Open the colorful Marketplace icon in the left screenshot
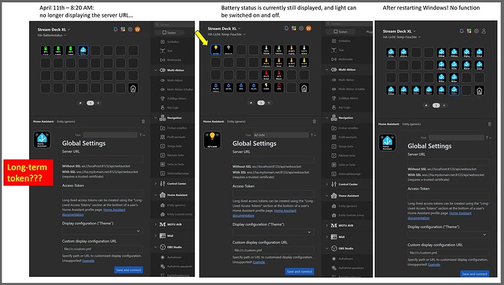 (123, 29)
